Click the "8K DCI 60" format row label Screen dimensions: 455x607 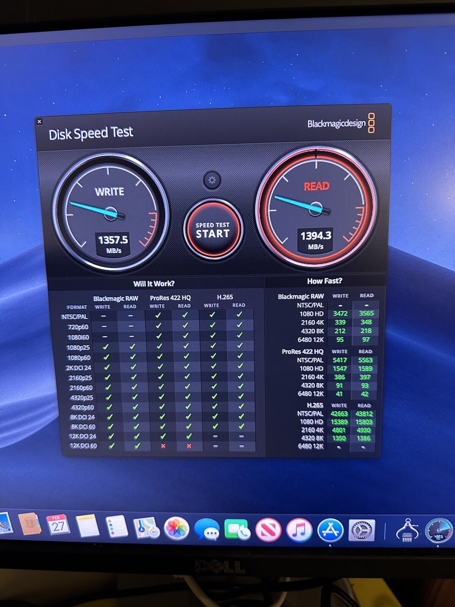coord(83,426)
